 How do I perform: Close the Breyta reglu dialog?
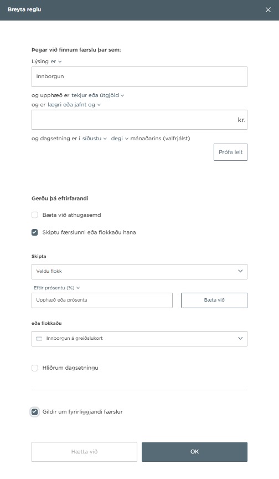268,10
